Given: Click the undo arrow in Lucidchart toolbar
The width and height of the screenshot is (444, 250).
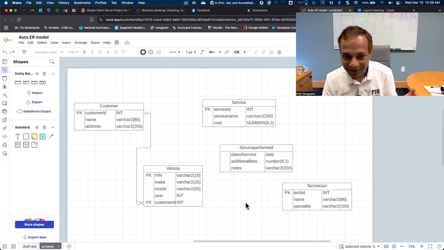Looking at the screenshot, I should click(5, 52).
